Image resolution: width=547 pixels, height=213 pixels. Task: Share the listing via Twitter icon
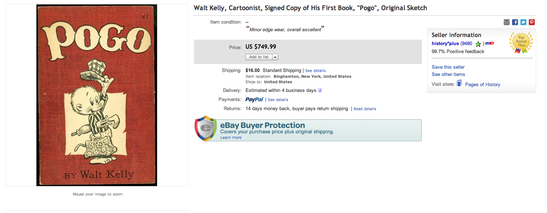point(523,22)
